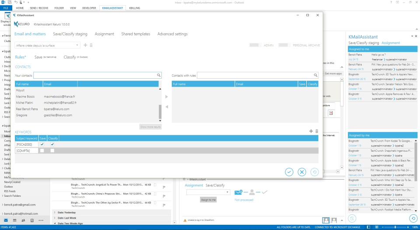Viewport: 420px width, 230px height.
Task: Switch to Shared templates tab
Action: click(x=136, y=34)
